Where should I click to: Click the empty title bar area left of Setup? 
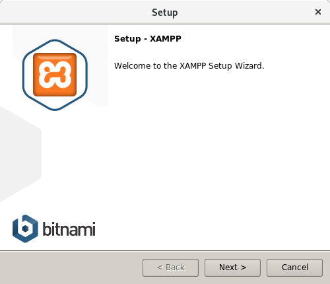(75, 12)
